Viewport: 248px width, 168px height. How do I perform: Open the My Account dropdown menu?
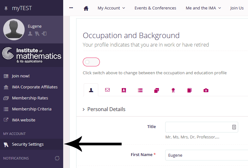pos(111,8)
